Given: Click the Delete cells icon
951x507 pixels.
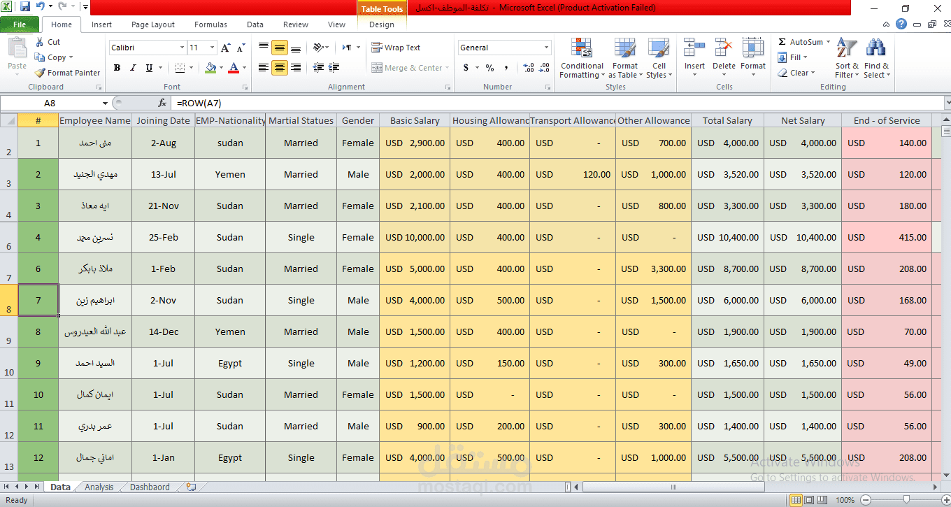Looking at the screenshot, I should (x=724, y=48).
